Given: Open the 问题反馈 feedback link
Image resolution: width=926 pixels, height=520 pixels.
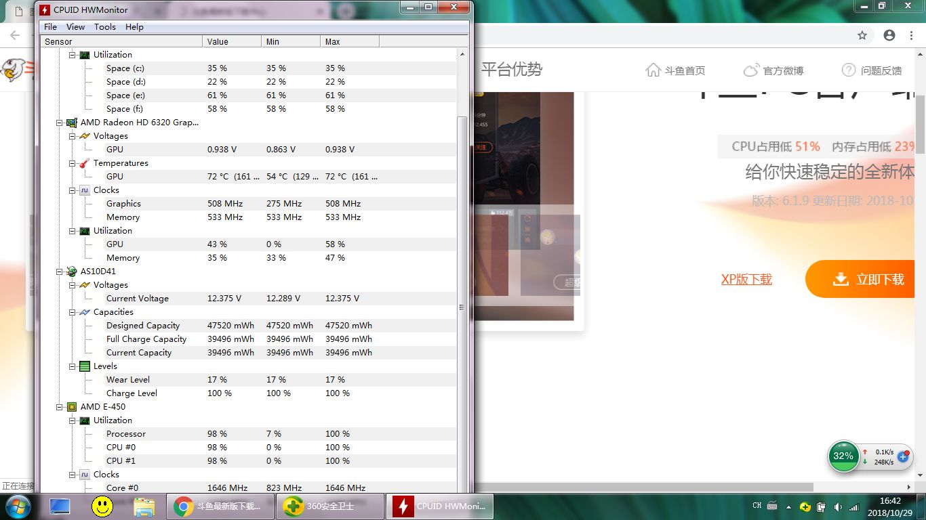Looking at the screenshot, I should pos(872,70).
